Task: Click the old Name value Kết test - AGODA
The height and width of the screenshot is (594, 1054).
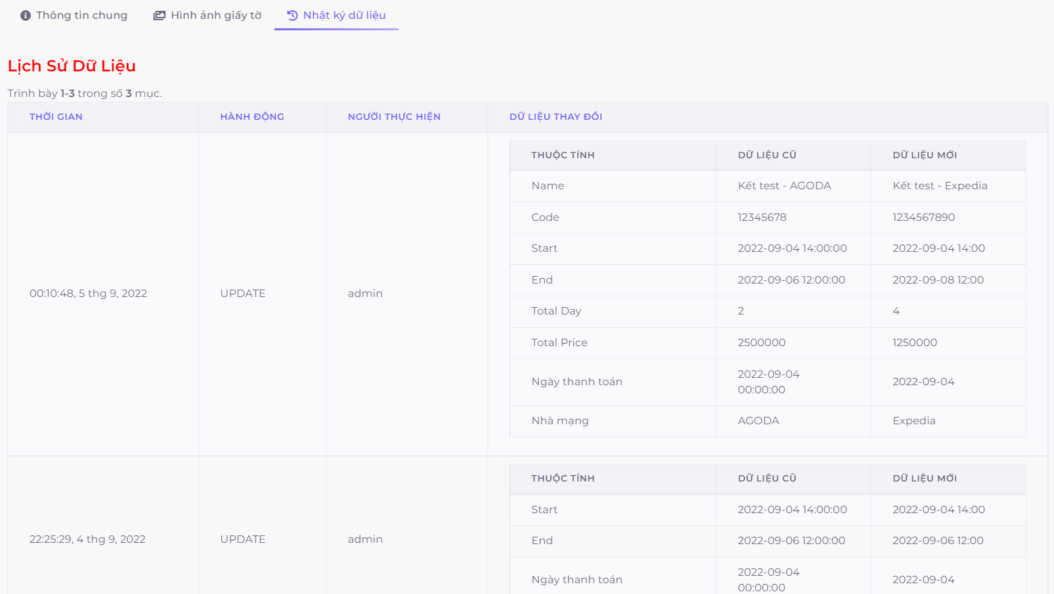Action: (x=784, y=186)
